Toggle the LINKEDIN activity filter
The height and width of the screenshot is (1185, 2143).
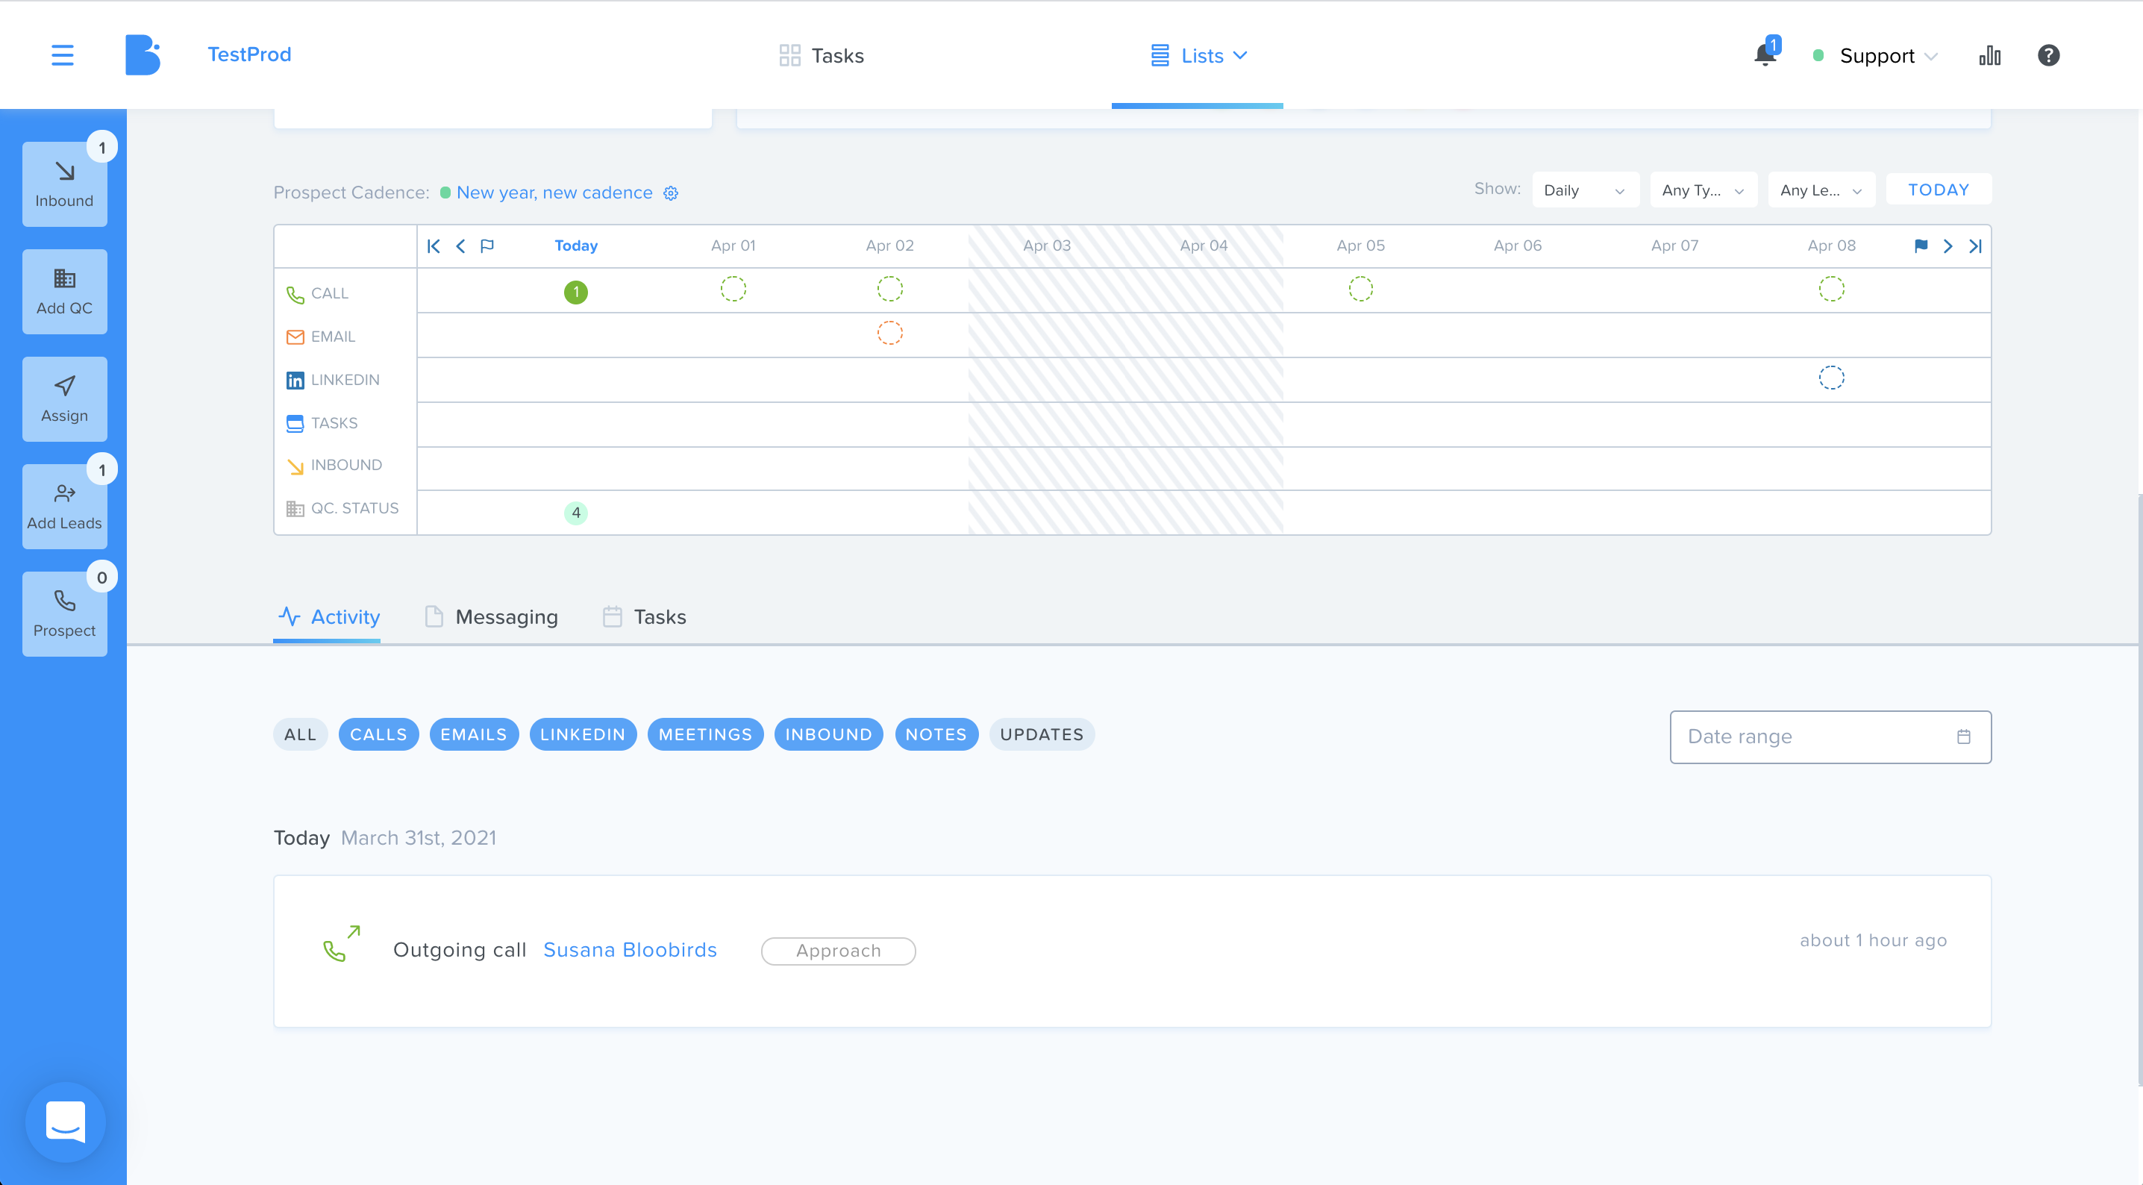point(582,734)
